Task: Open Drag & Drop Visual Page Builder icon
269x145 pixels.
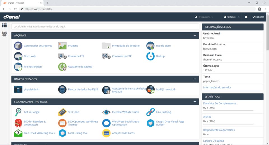Action: tap(150, 123)
